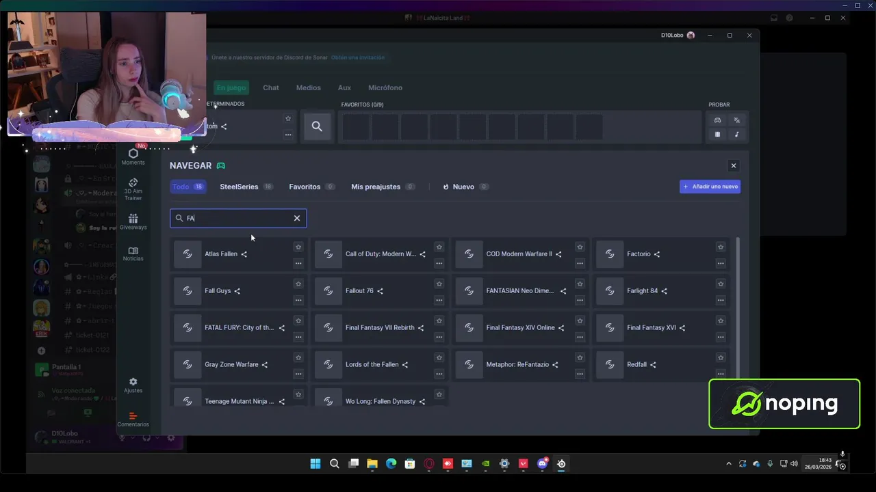Click the preset list vertical scrollbar
Viewport: 876px width, 492px height.
point(738,307)
